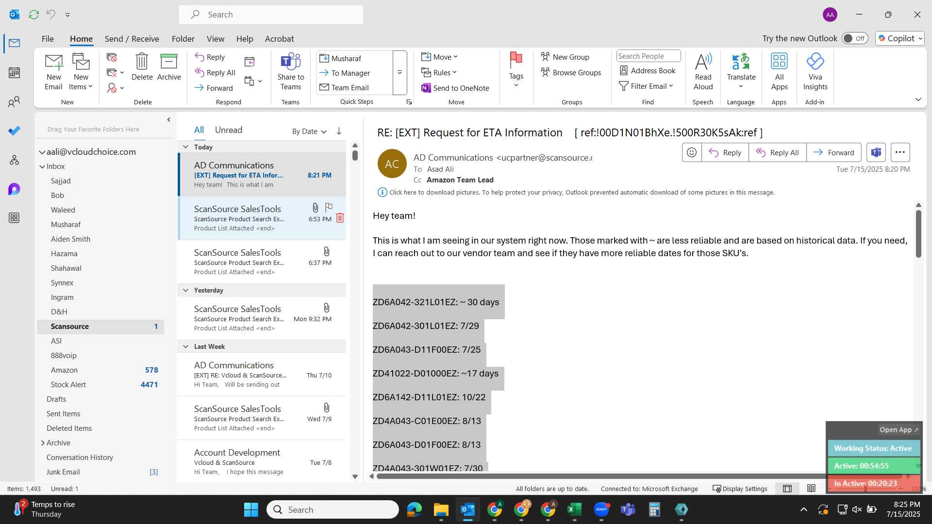Open Zoom from the taskbar

click(x=601, y=509)
